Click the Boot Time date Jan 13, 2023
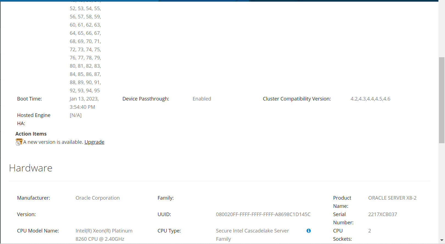The image size is (445, 244). pos(84,99)
